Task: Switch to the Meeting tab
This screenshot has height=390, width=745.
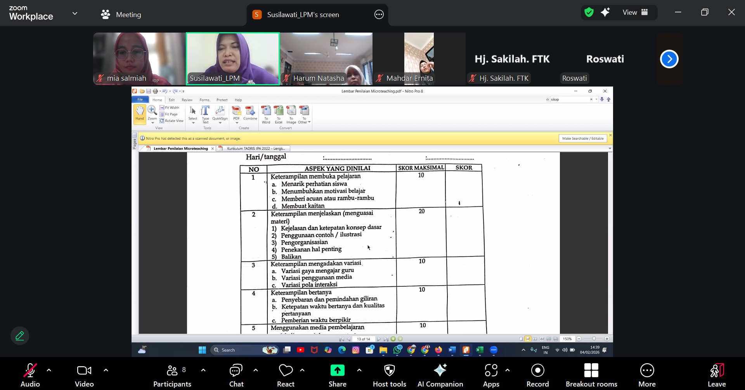Action: coord(121,15)
